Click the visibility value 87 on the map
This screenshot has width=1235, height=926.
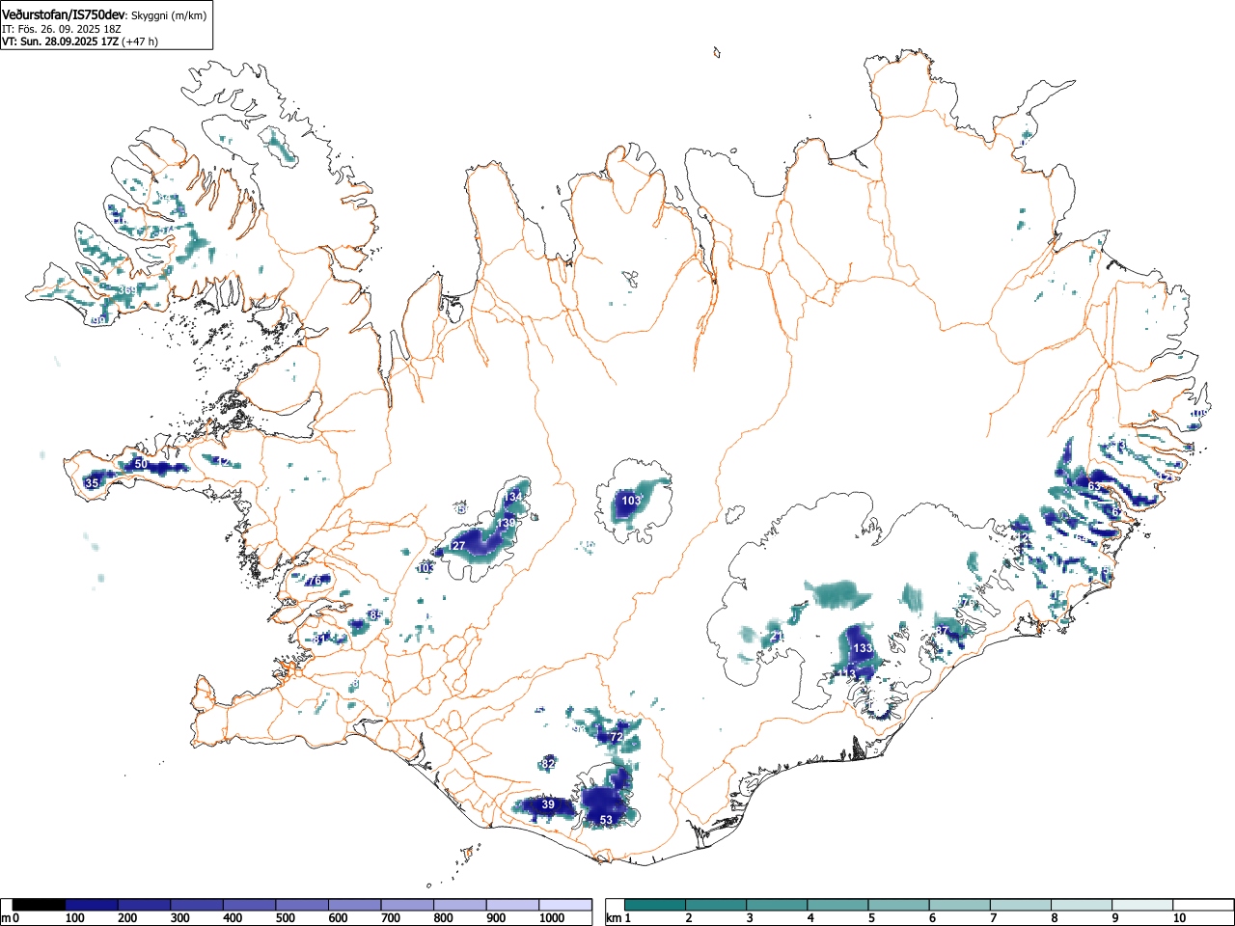[943, 631]
